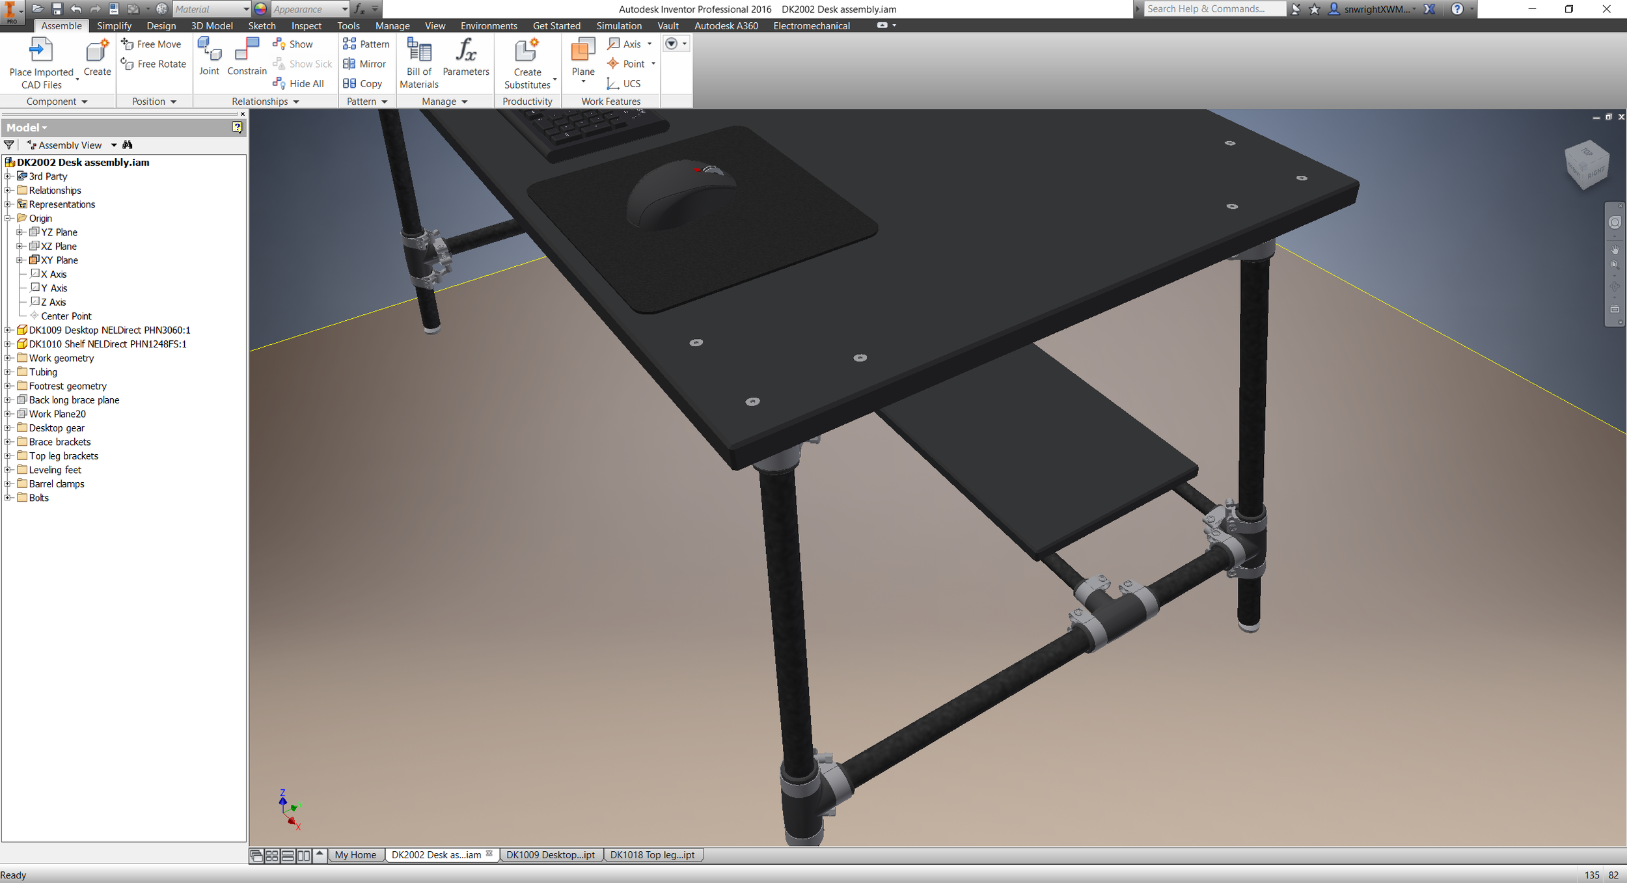
Task: Switch to the Simplify ribbon tab
Action: [x=114, y=25]
